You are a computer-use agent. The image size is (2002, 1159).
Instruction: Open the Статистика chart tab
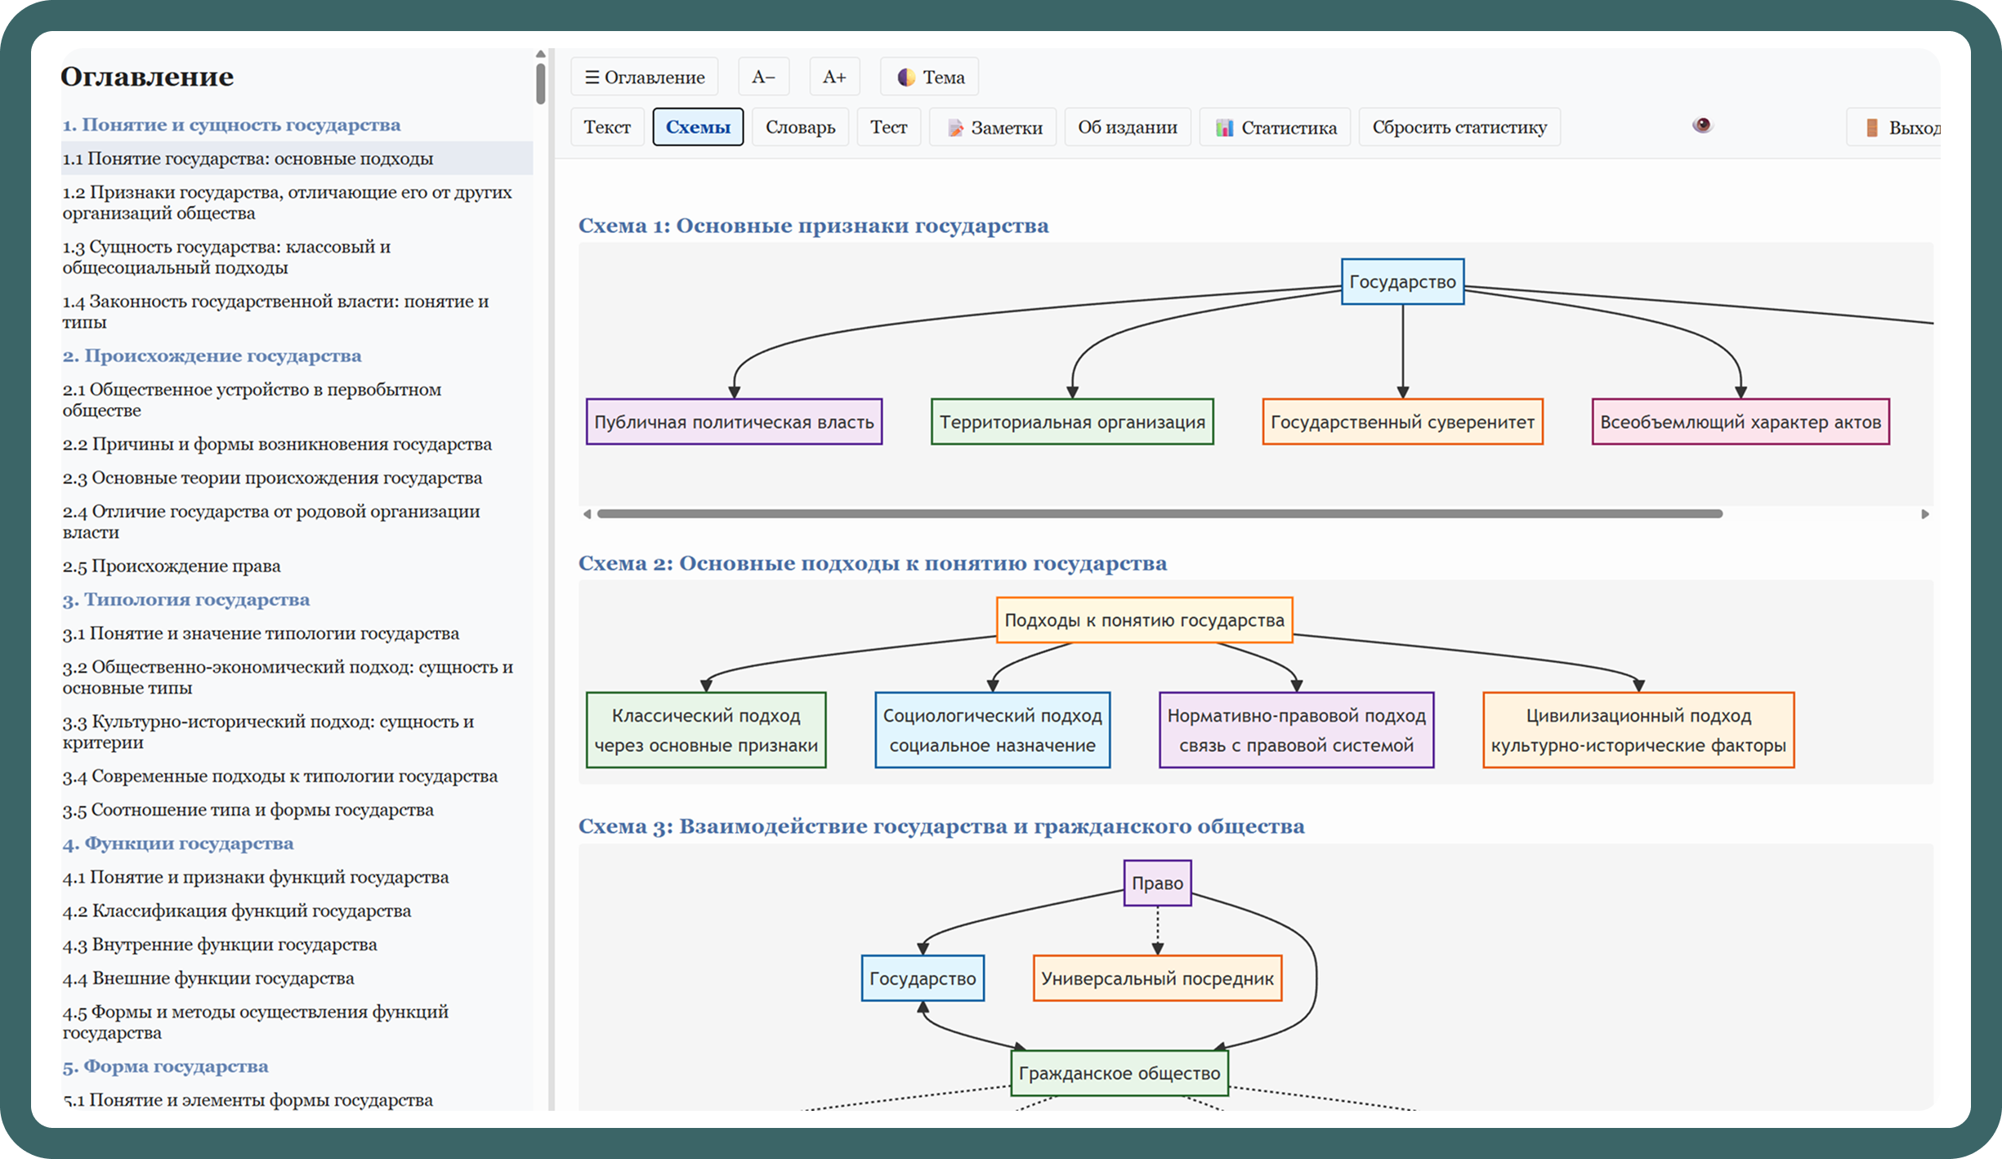pyautogui.click(x=1275, y=128)
